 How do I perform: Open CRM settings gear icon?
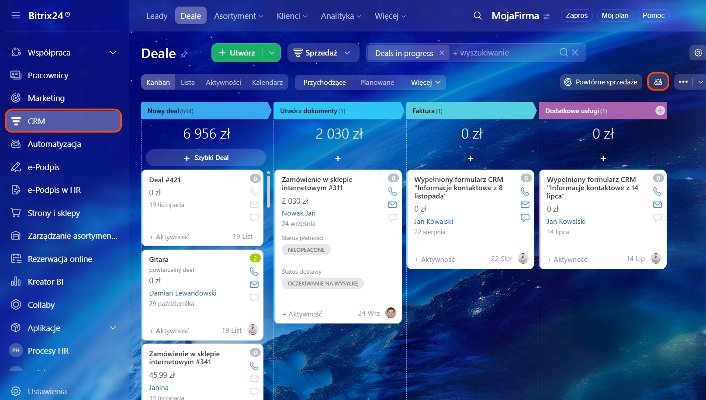(x=698, y=53)
